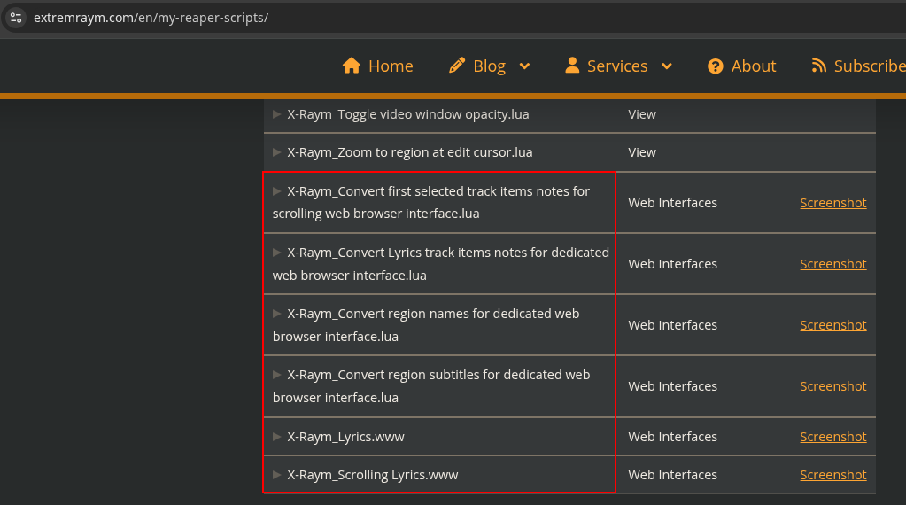The image size is (906, 505).
Task: Open Screenshot link for Convert region subtitles script
Action: [832, 386]
